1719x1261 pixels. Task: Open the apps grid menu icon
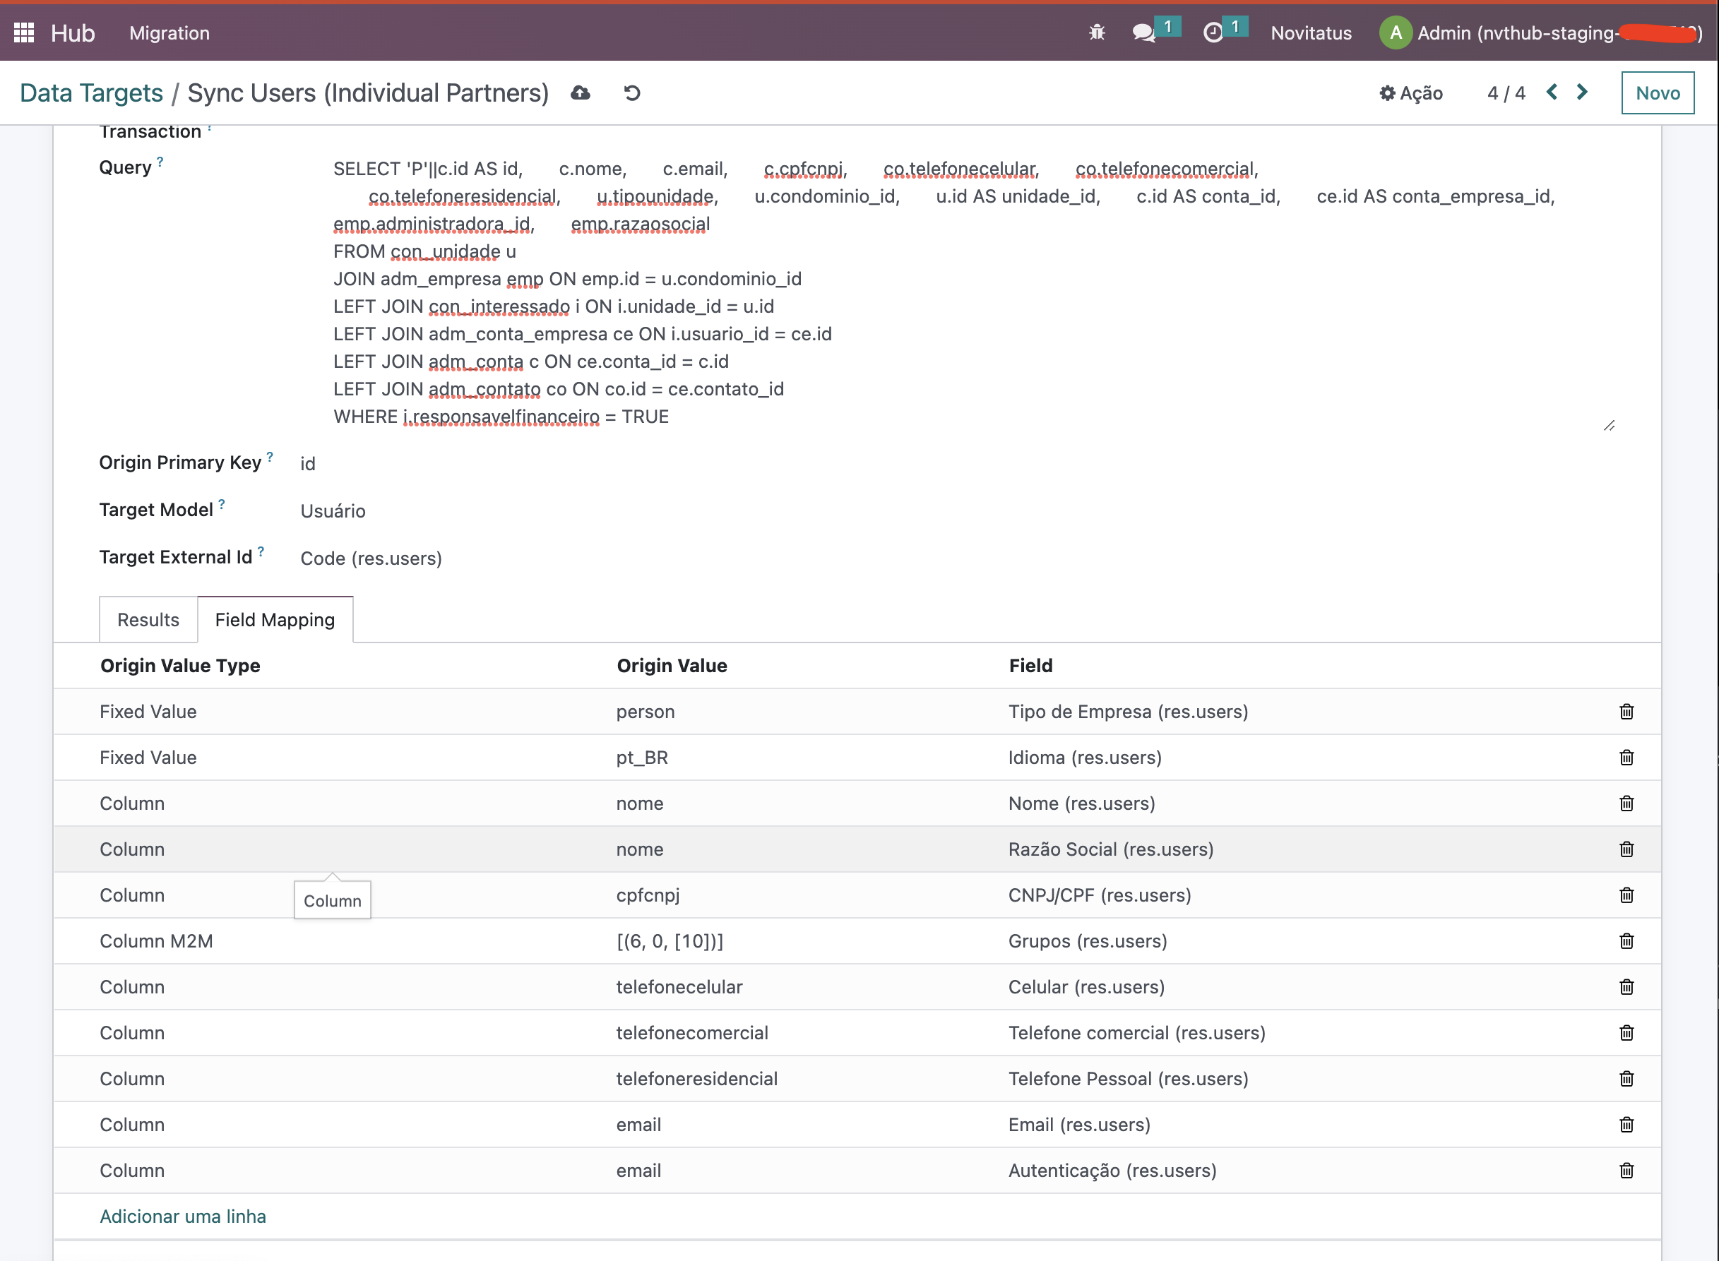tap(25, 32)
